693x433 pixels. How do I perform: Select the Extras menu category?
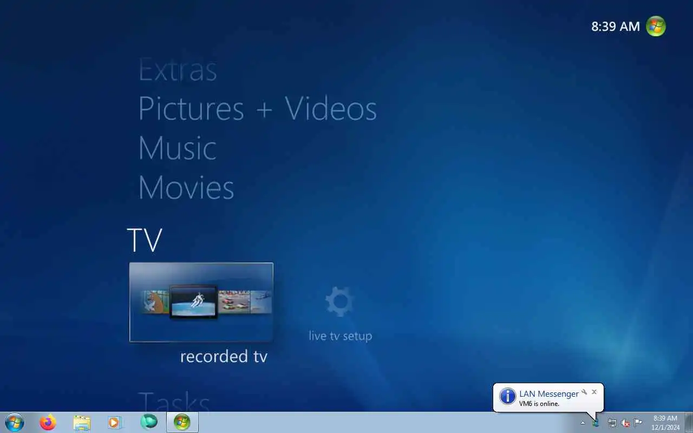click(178, 69)
